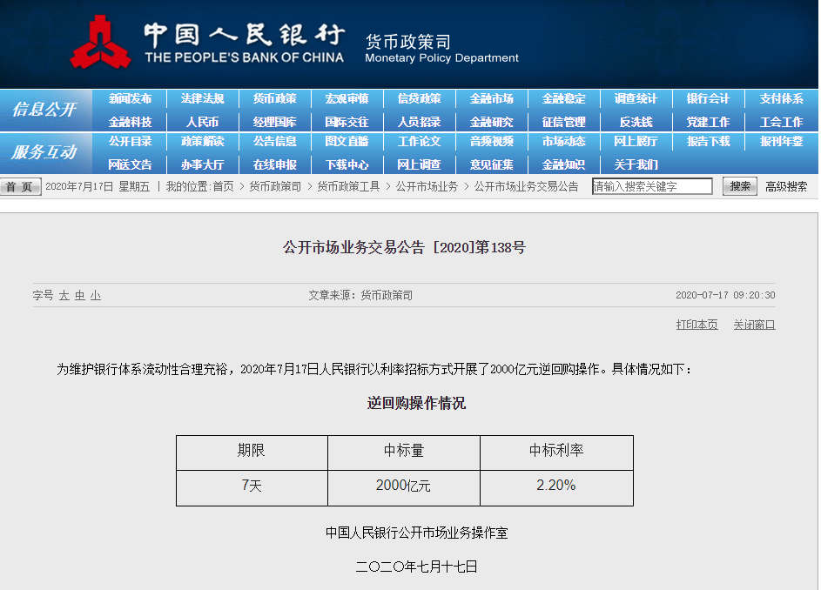Open the 货币政策工具 breadcrumb link
Image resolution: width=821 pixels, height=590 pixels.
pyautogui.click(x=348, y=186)
